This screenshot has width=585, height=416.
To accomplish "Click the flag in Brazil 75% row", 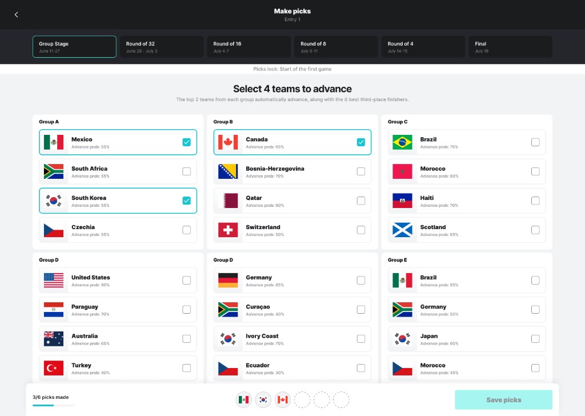I will point(402,142).
